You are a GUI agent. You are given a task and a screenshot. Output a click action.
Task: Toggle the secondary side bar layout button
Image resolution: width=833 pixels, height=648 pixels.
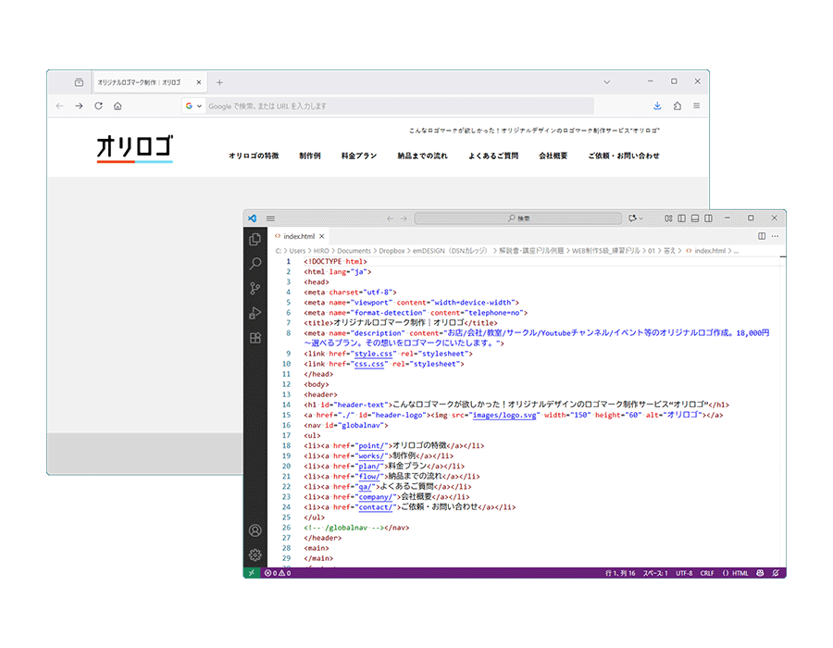[709, 218]
